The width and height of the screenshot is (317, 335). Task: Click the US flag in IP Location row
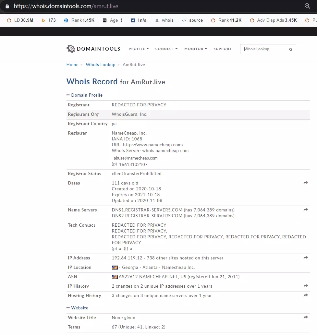(115, 268)
